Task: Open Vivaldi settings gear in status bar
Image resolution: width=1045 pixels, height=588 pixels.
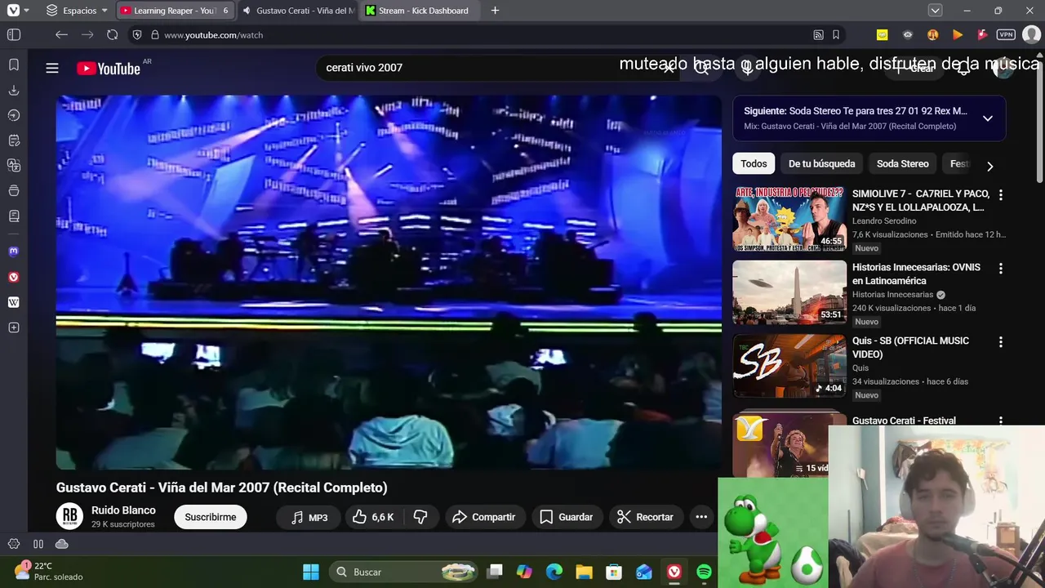Action: click(x=14, y=544)
